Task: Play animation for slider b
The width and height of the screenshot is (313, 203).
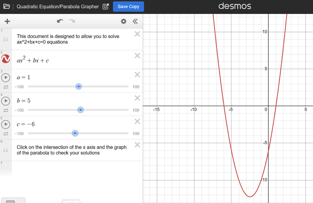Action: coord(6,101)
